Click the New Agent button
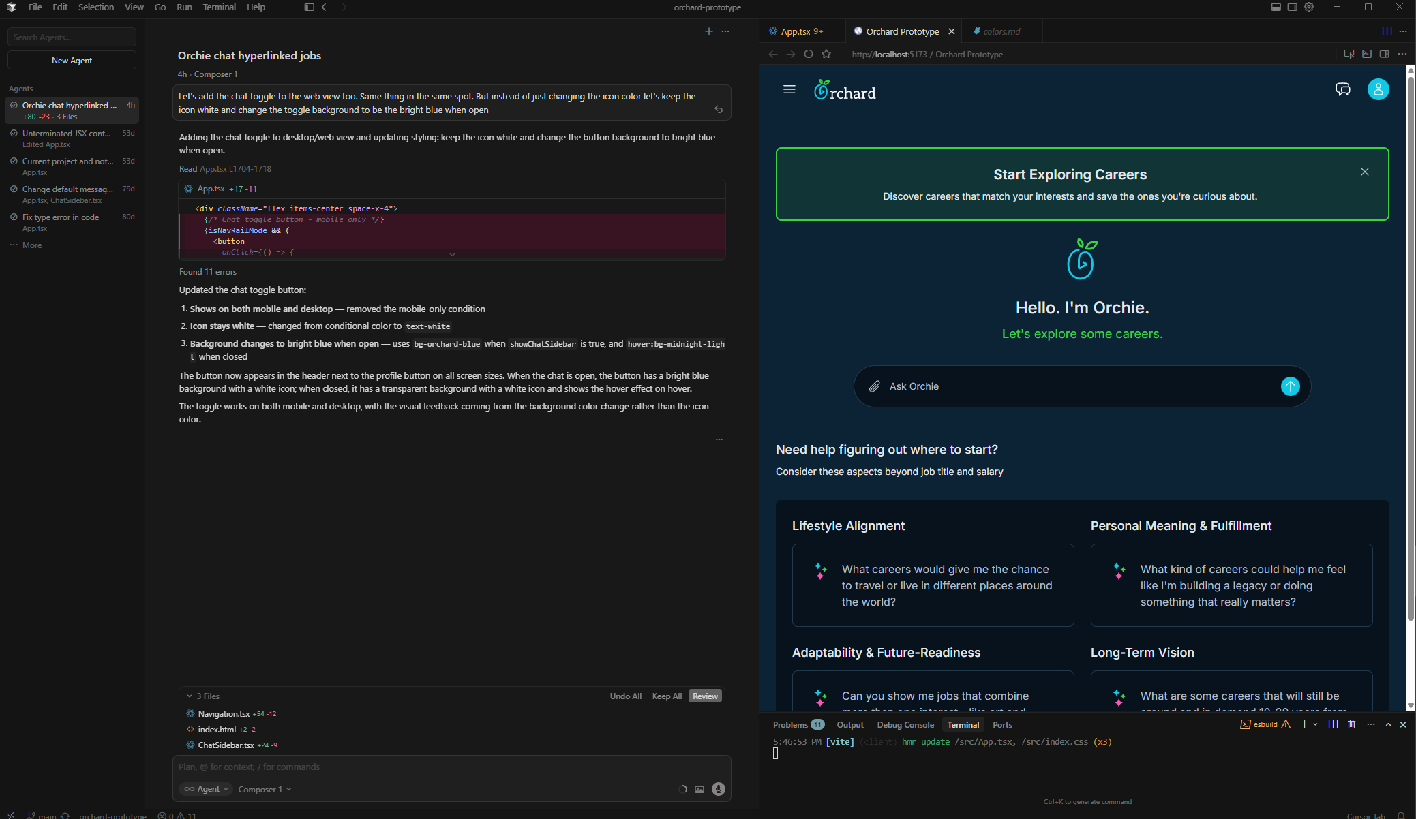Image resolution: width=1416 pixels, height=819 pixels. 72,60
